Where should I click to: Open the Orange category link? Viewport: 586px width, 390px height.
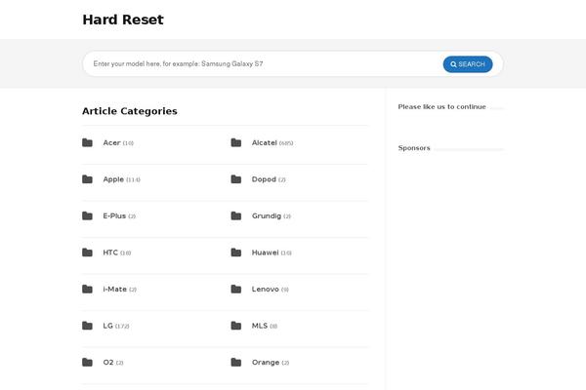(x=266, y=362)
